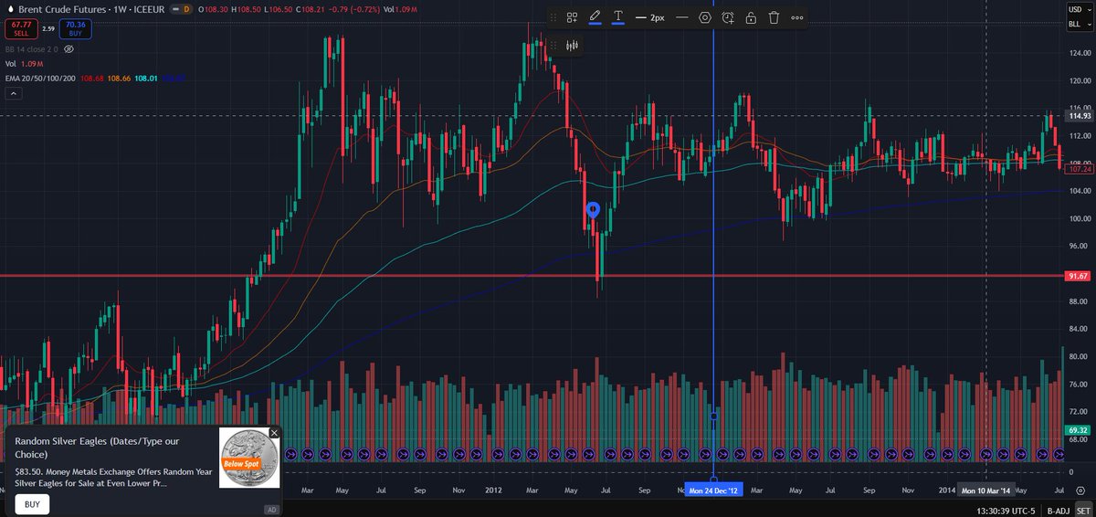Open the line style selector
Viewport: 1096px width, 517px height.
pos(681,17)
